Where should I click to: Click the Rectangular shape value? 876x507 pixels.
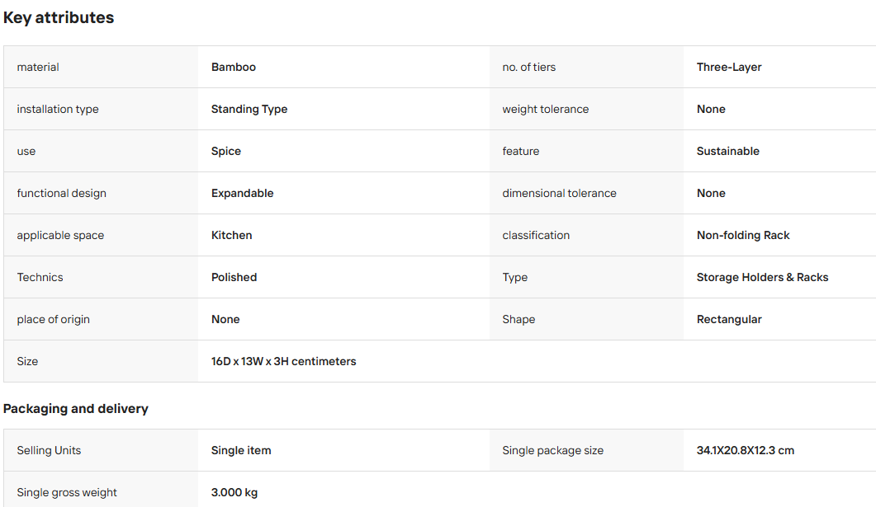coord(729,320)
